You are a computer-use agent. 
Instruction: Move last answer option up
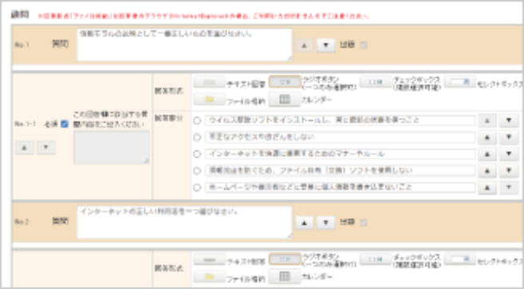click(487, 188)
